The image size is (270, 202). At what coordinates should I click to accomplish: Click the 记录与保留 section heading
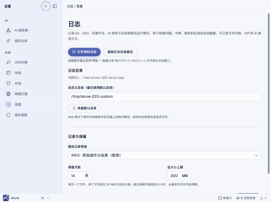pyautogui.click(x=77, y=137)
